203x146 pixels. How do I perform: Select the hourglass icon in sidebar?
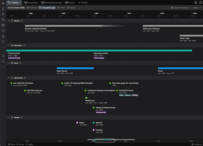pyautogui.click(x=3, y=9)
